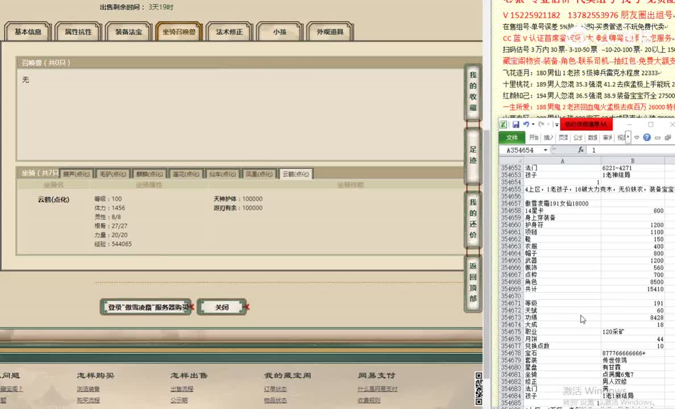Switch to 小孩 tab
The image size is (675, 409).
point(280,32)
